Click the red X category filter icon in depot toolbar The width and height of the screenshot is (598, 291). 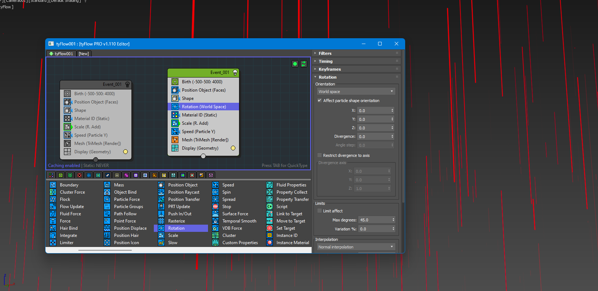pyautogui.click(x=79, y=175)
